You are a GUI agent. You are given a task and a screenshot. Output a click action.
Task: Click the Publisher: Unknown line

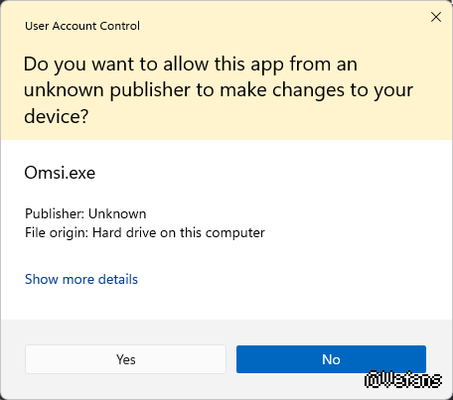pos(85,213)
